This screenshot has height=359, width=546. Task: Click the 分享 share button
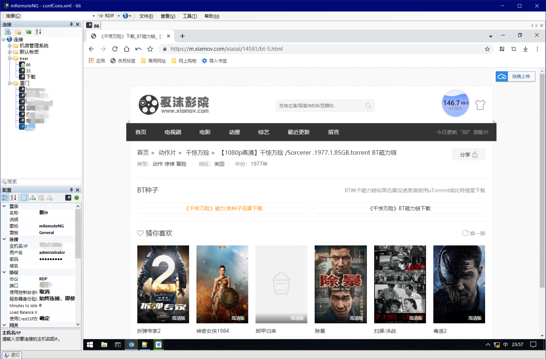(x=468, y=155)
